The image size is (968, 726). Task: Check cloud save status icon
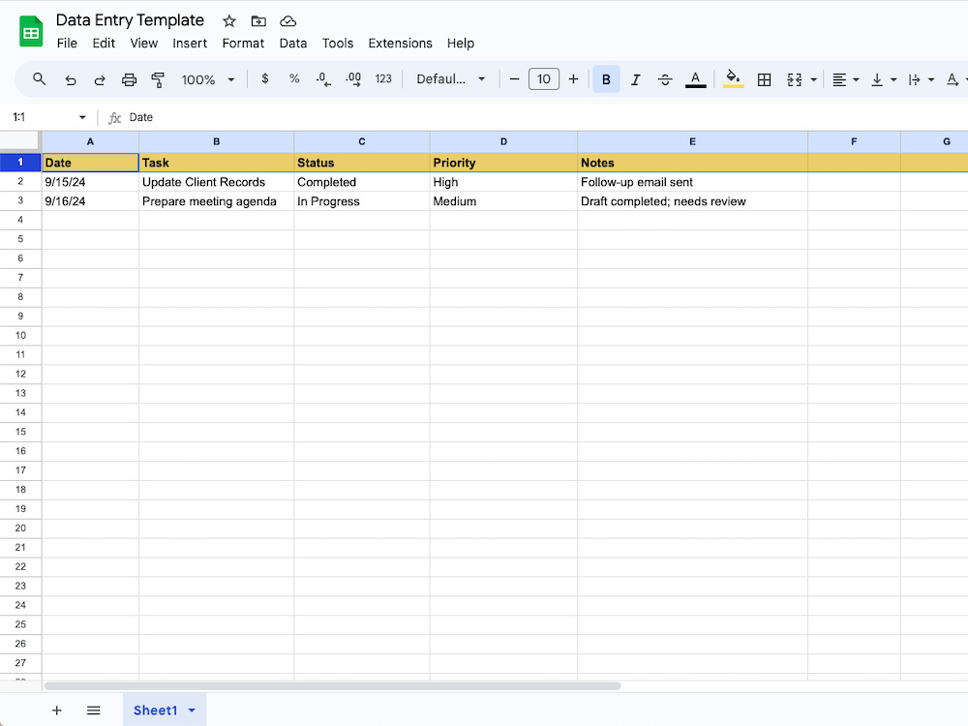click(287, 21)
